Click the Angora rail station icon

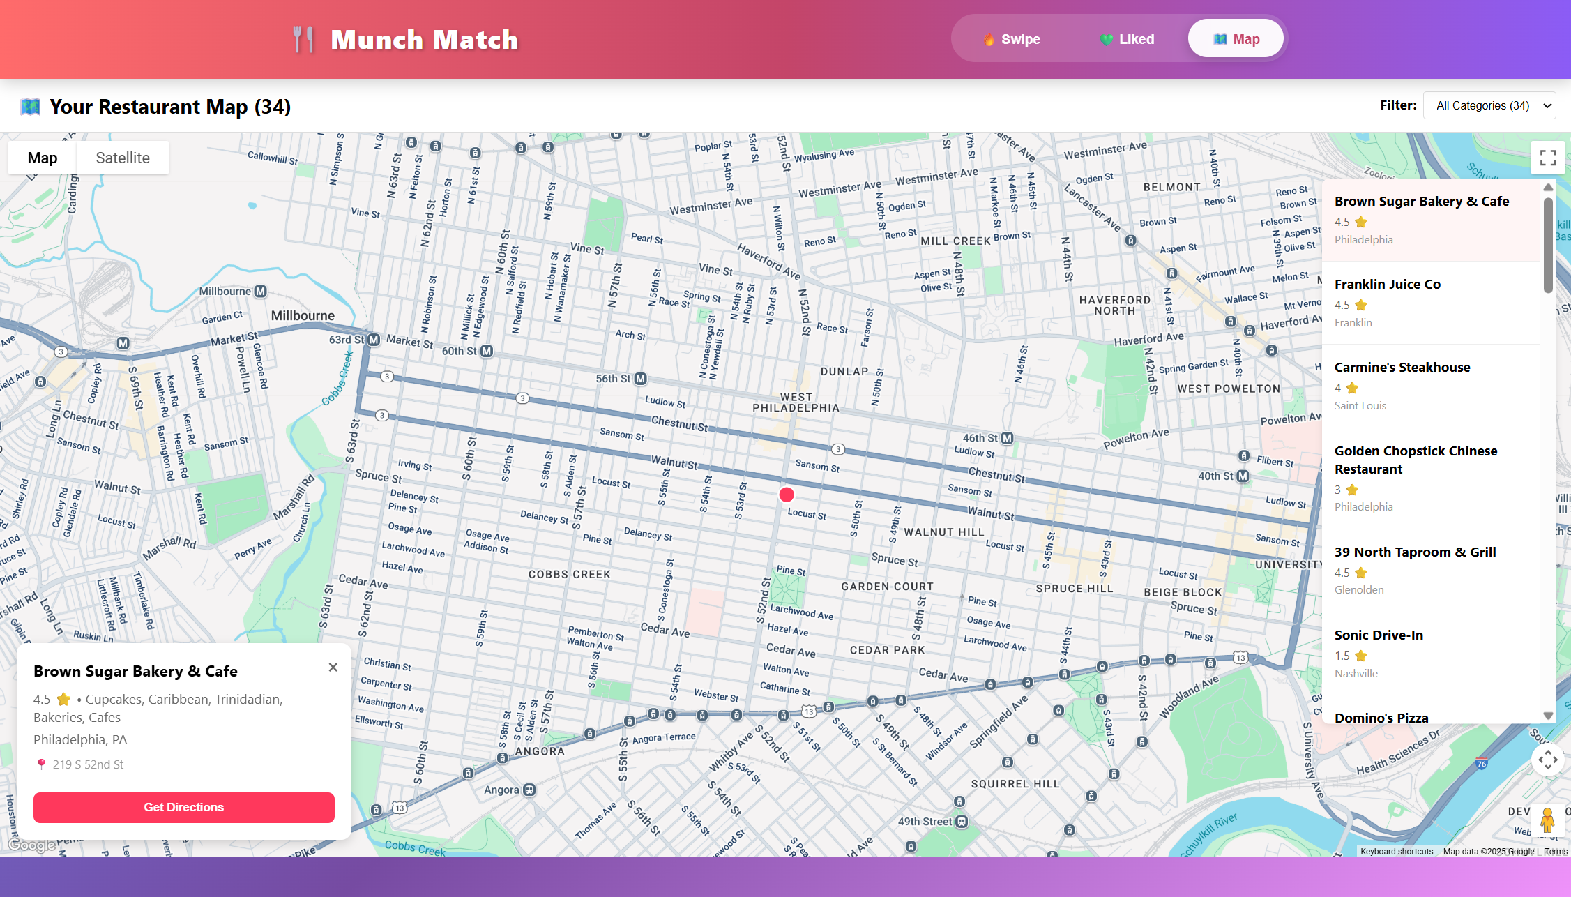click(x=529, y=790)
